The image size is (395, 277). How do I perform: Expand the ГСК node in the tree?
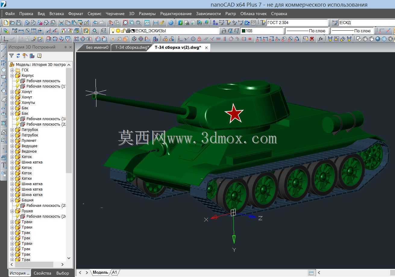click(x=12, y=70)
